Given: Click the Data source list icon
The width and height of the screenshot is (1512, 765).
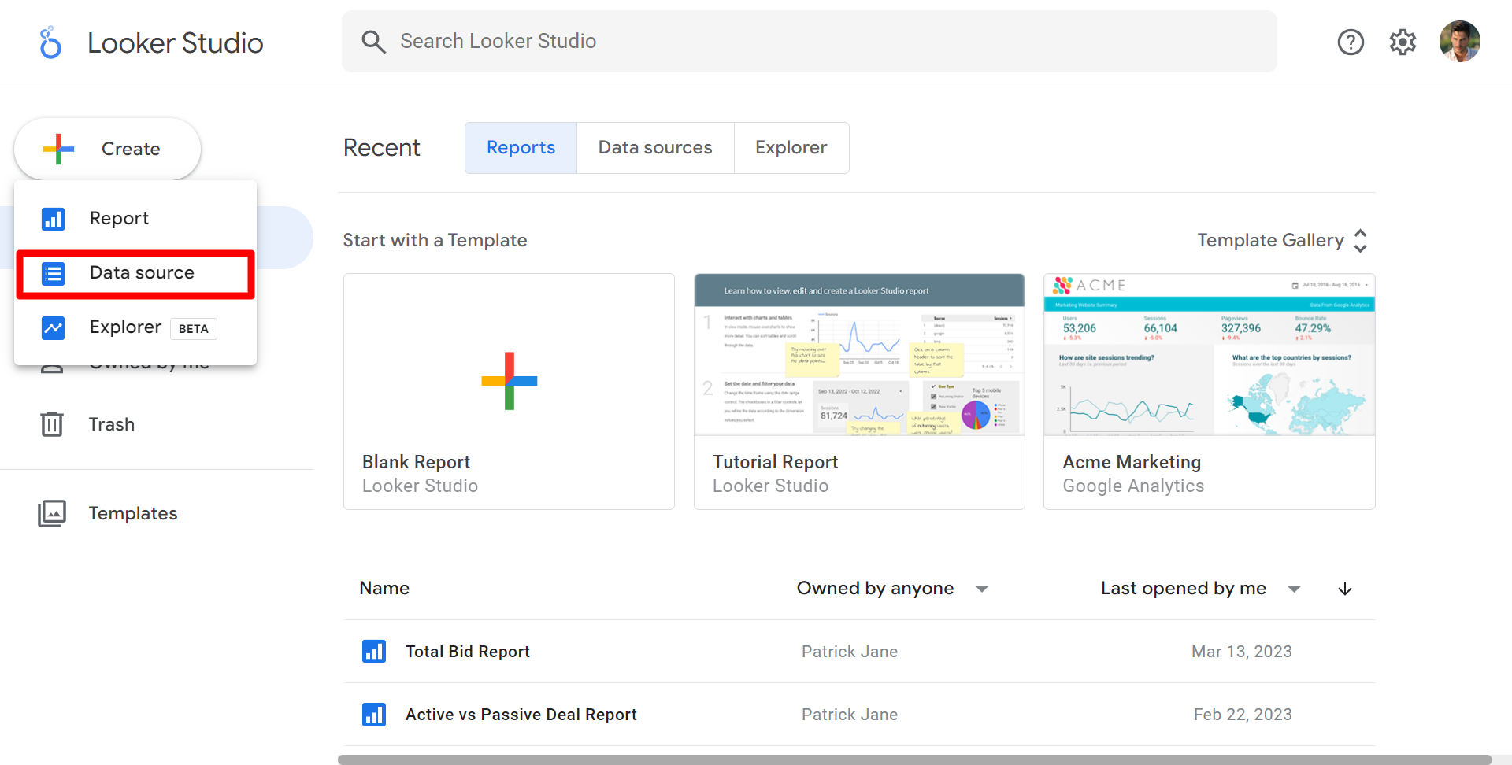Looking at the screenshot, I should tap(53, 273).
